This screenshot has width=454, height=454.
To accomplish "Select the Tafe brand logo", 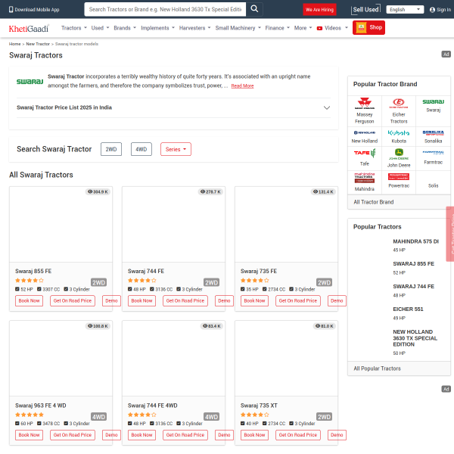I will coord(364,153).
